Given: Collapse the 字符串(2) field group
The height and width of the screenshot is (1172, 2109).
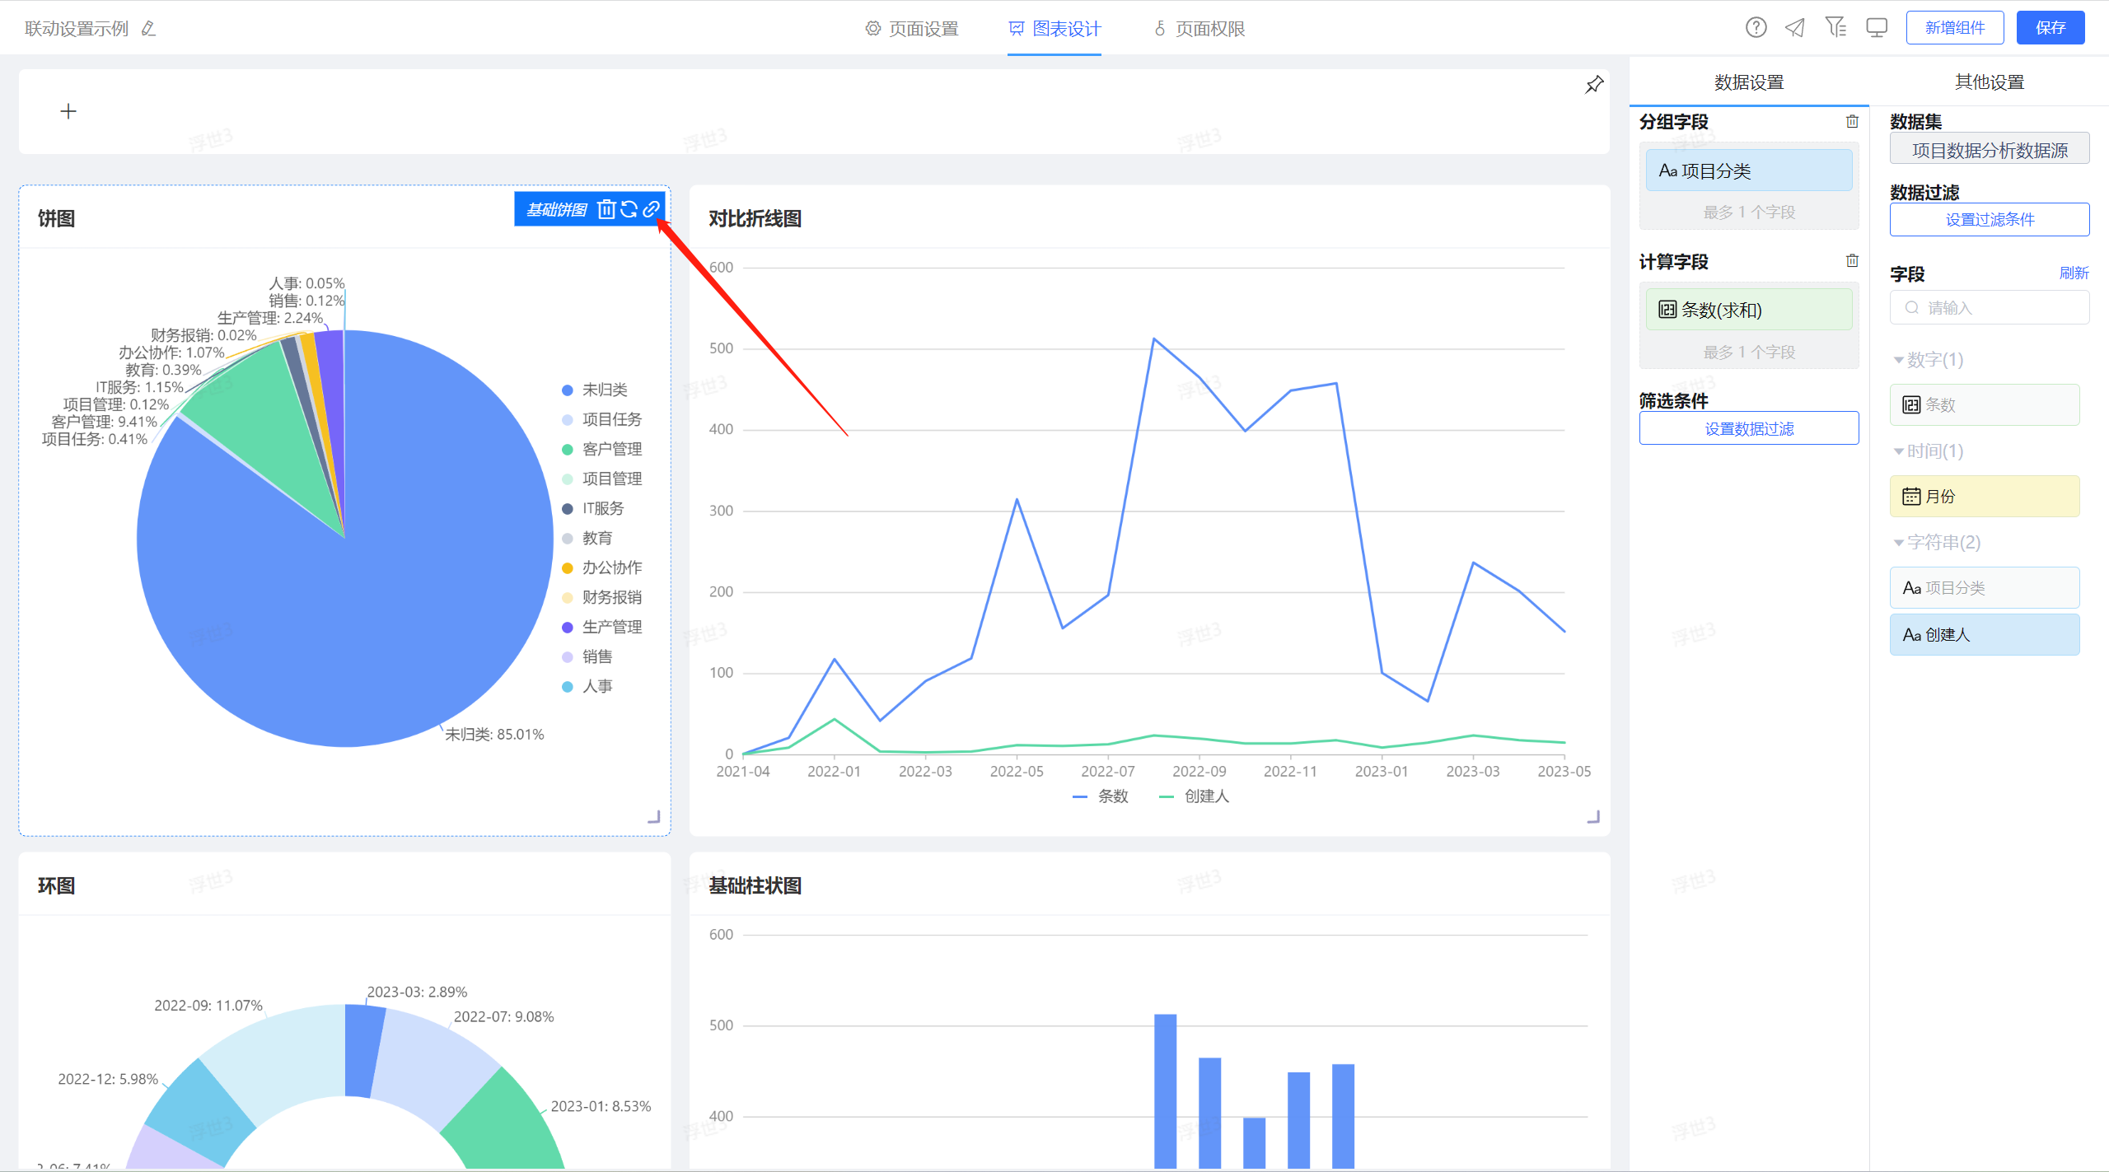Looking at the screenshot, I should (1937, 543).
